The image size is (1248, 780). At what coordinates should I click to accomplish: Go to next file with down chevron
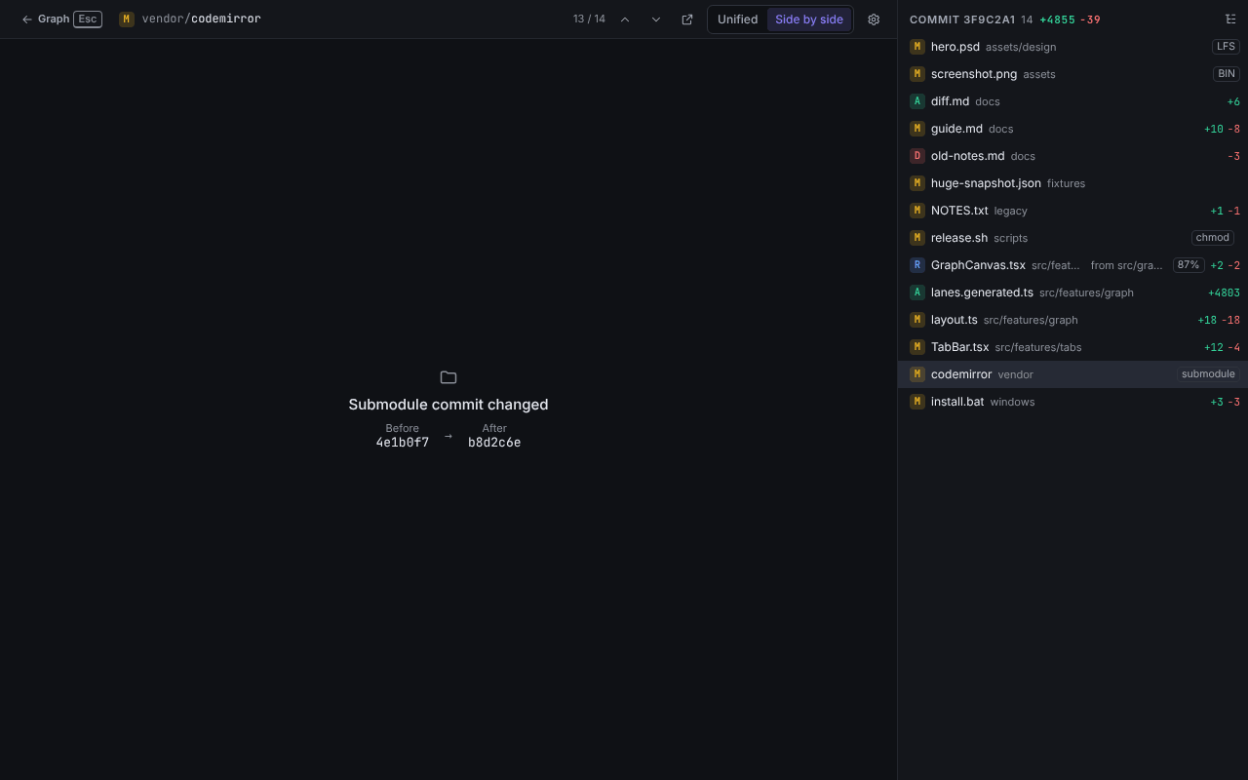pyautogui.click(x=656, y=19)
